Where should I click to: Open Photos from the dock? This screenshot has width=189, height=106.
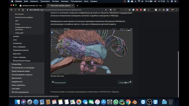pos(79,102)
